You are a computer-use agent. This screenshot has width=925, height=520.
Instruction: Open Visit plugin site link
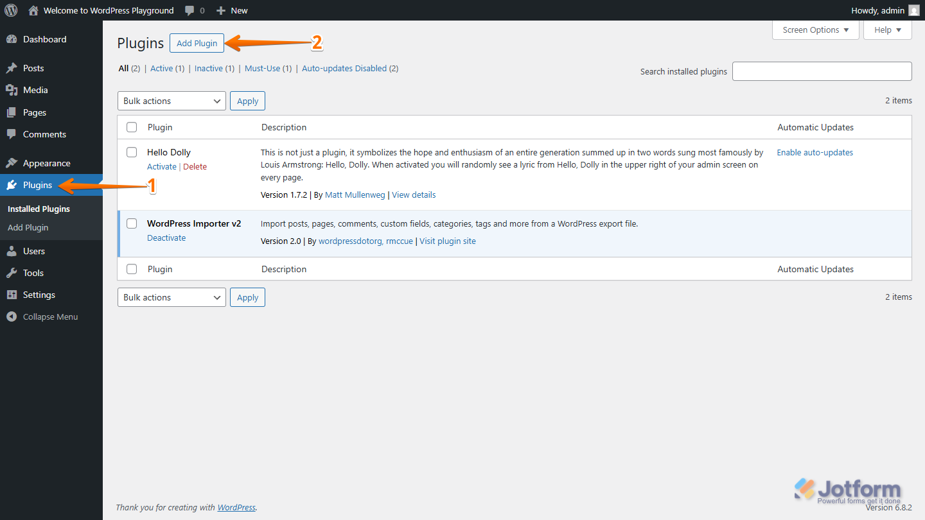pos(448,241)
